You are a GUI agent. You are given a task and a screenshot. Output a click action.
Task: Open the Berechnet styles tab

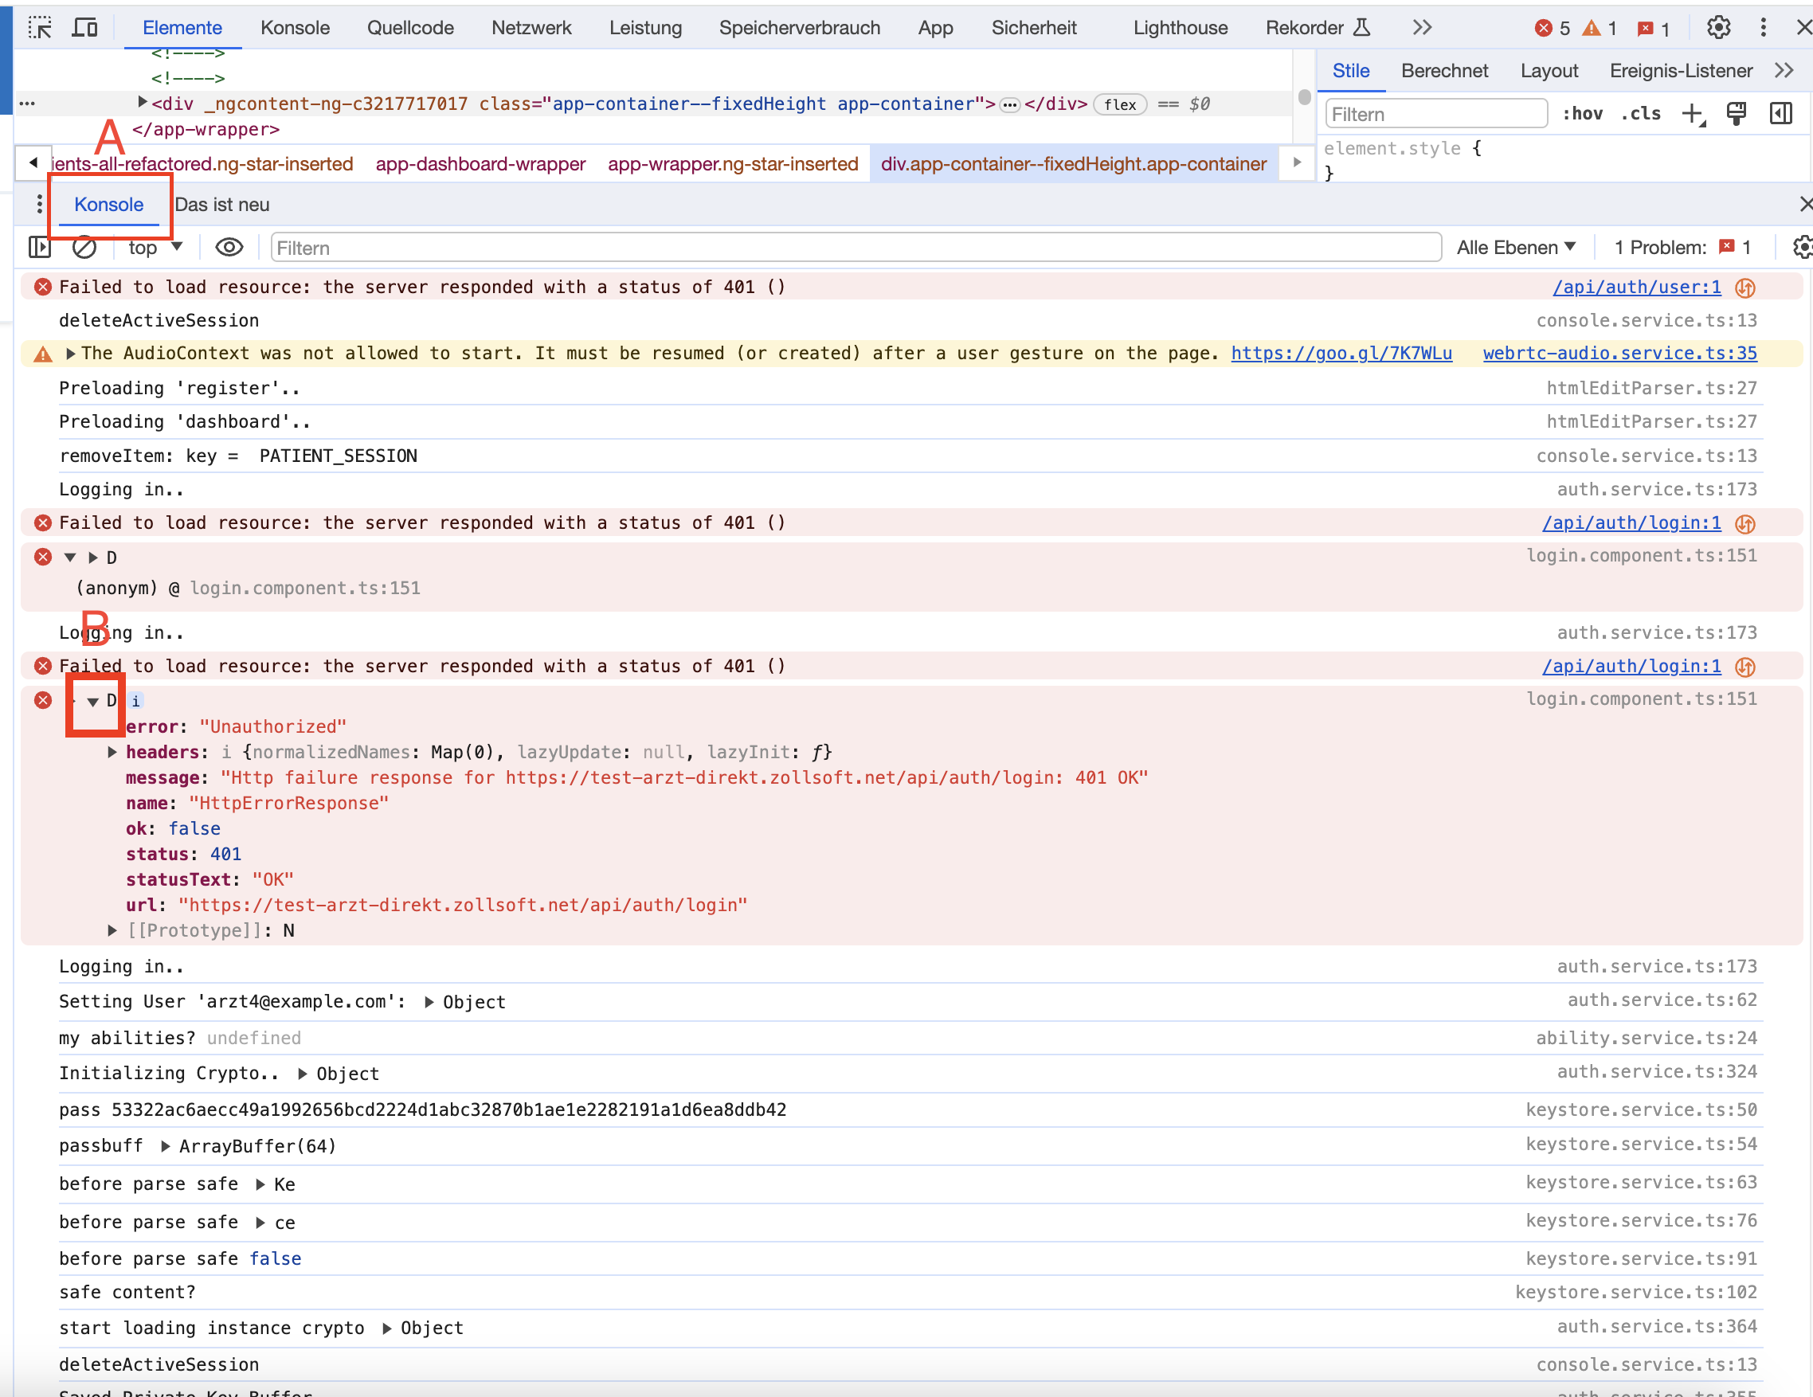coord(1444,71)
